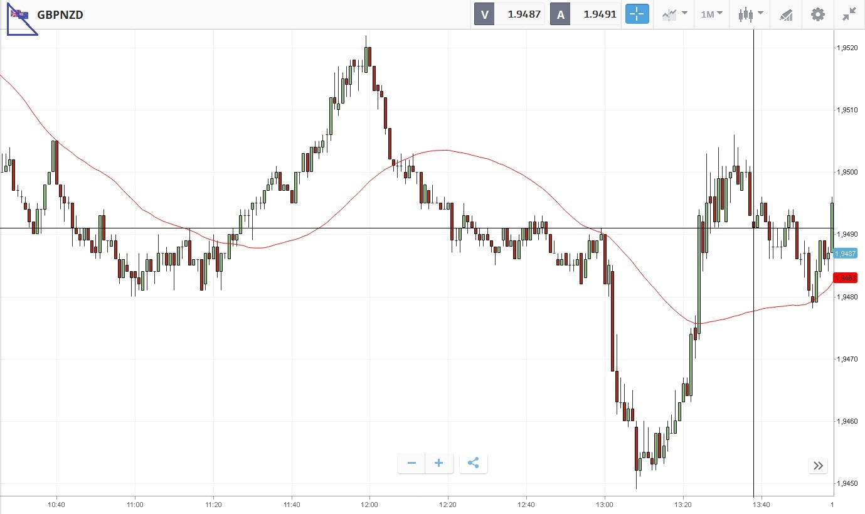Expand the 1M timeframe dropdown
This screenshot has height=514, width=865.
(711, 14)
